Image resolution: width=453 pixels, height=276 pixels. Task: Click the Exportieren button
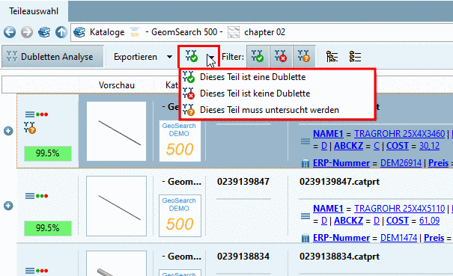136,57
